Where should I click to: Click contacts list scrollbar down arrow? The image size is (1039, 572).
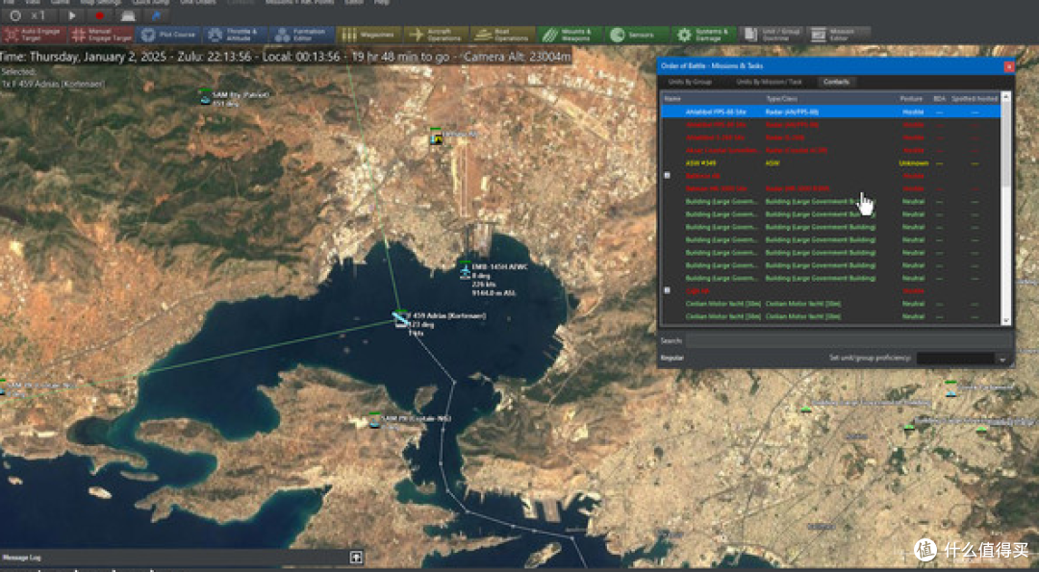click(1006, 321)
